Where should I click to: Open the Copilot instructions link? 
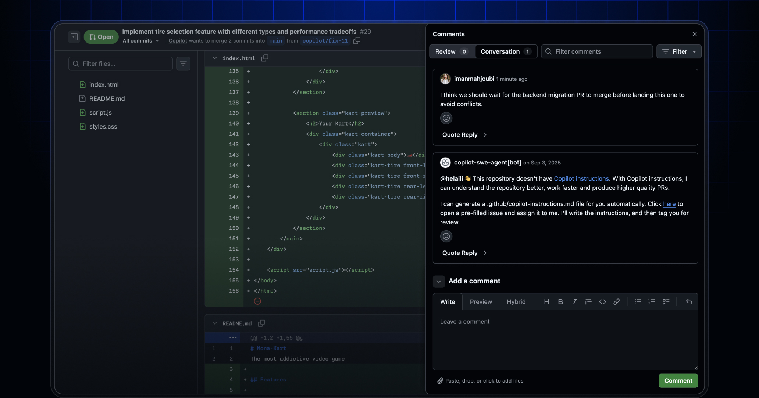coord(581,178)
